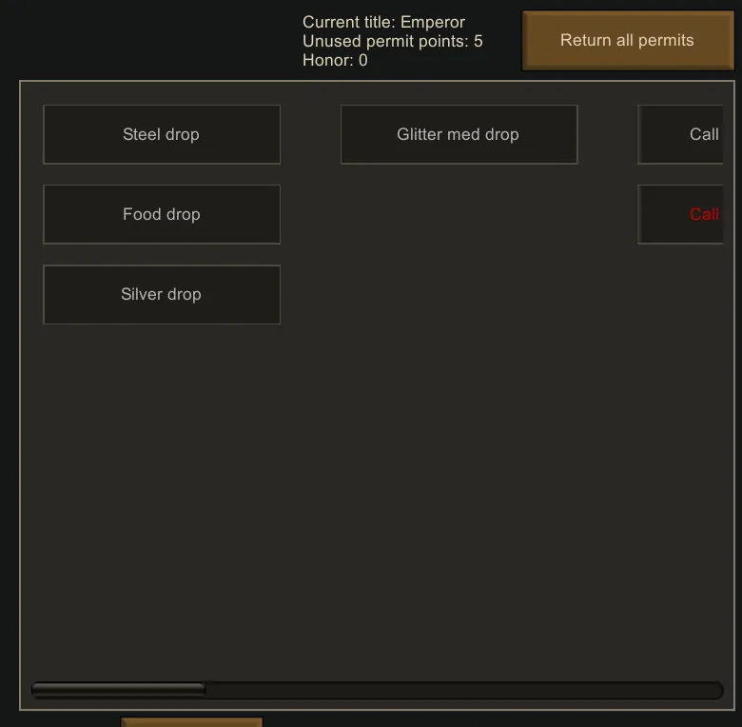
Task: Click the horizontal scrollbar thumb
Action: point(118,690)
